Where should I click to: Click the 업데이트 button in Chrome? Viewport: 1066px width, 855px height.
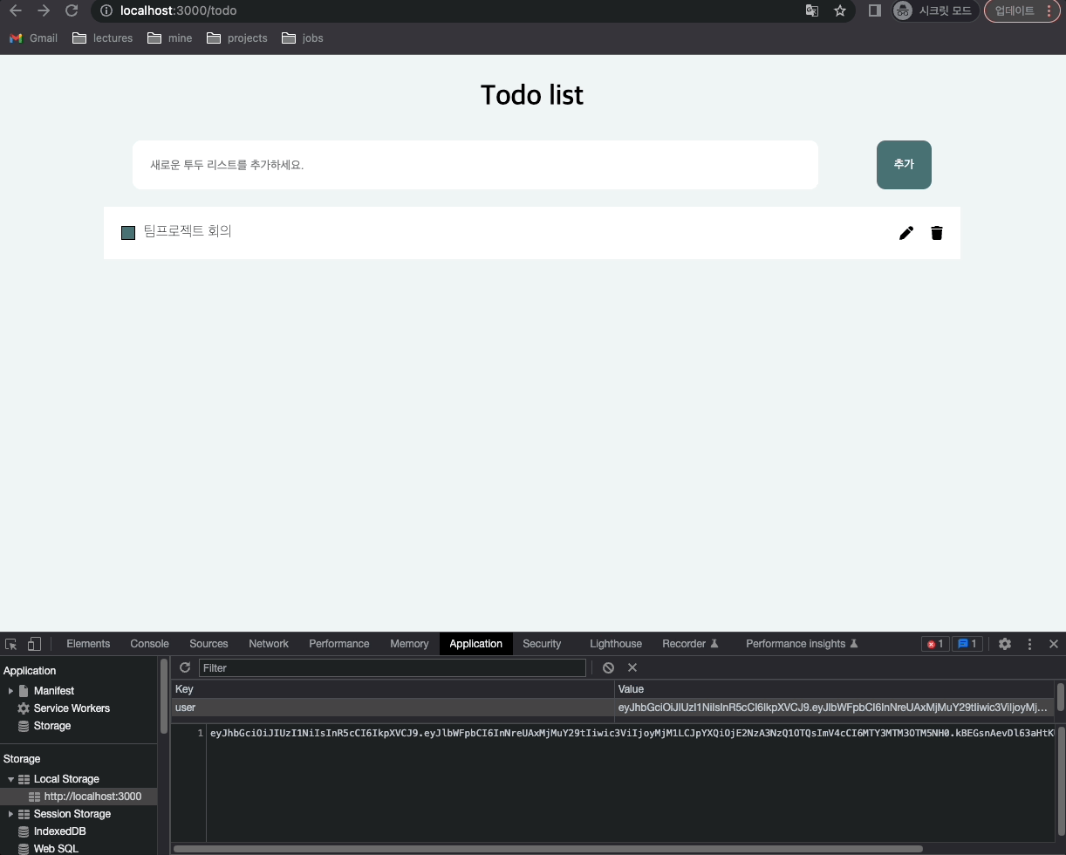1015,10
